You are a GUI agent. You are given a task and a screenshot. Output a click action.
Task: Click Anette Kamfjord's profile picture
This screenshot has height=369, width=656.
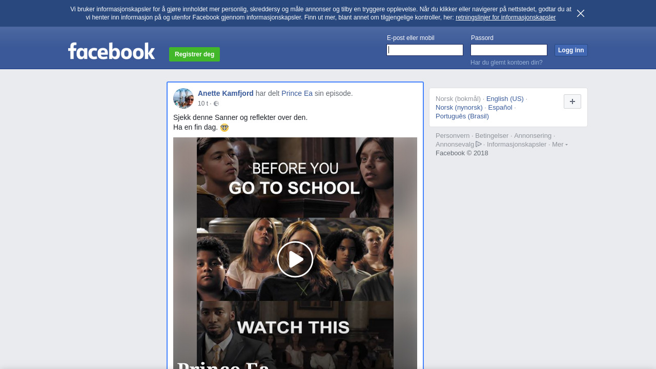(183, 98)
